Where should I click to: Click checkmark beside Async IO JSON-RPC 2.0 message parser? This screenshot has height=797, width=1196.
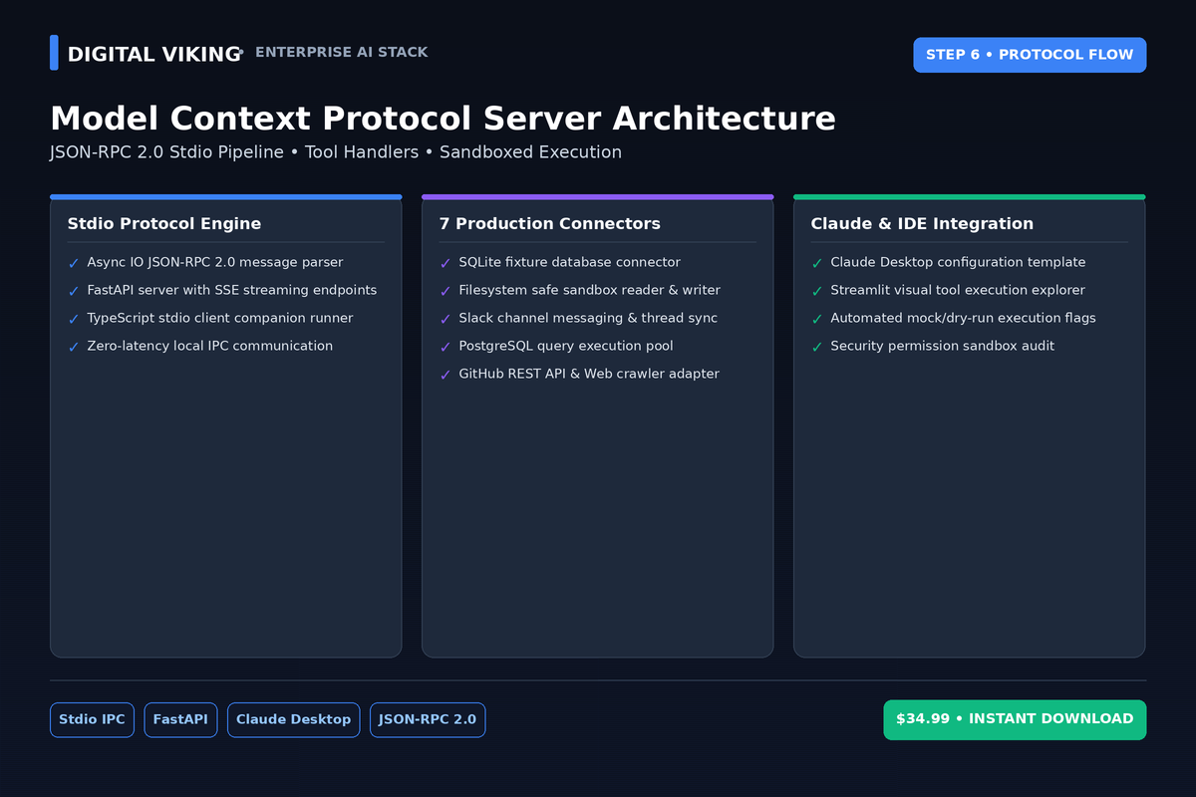[x=74, y=263]
